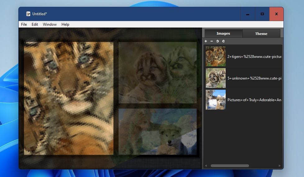Click the add image plus icon
The height and width of the screenshot is (177, 304).
(206, 41)
